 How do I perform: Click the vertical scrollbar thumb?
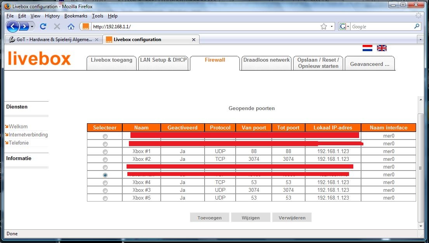[421, 168]
